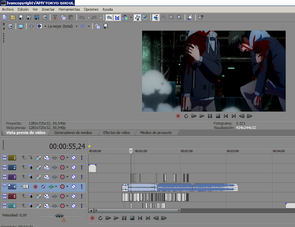Viewport: 295px width, 227px height.
Task: Mute track 3 with its mute icon
Action: click(x=74, y=177)
